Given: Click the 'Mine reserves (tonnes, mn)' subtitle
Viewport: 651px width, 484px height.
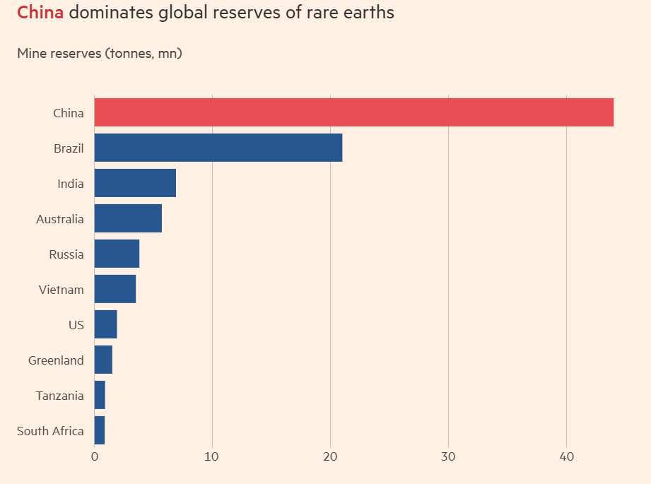Looking at the screenshot, I should (100, 54).
